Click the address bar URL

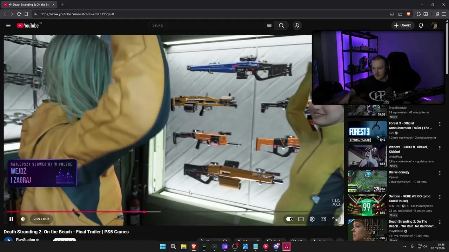click(77, 14)
